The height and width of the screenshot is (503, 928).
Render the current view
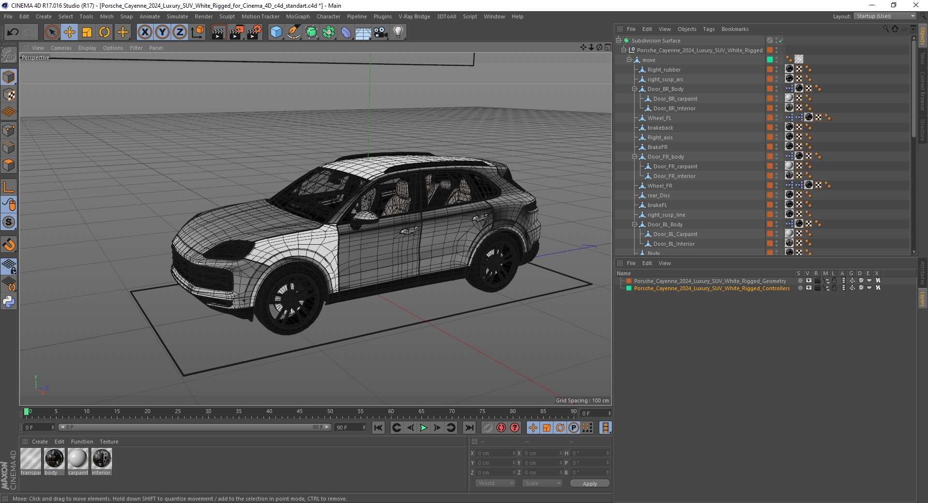click(x=218, y=32)
